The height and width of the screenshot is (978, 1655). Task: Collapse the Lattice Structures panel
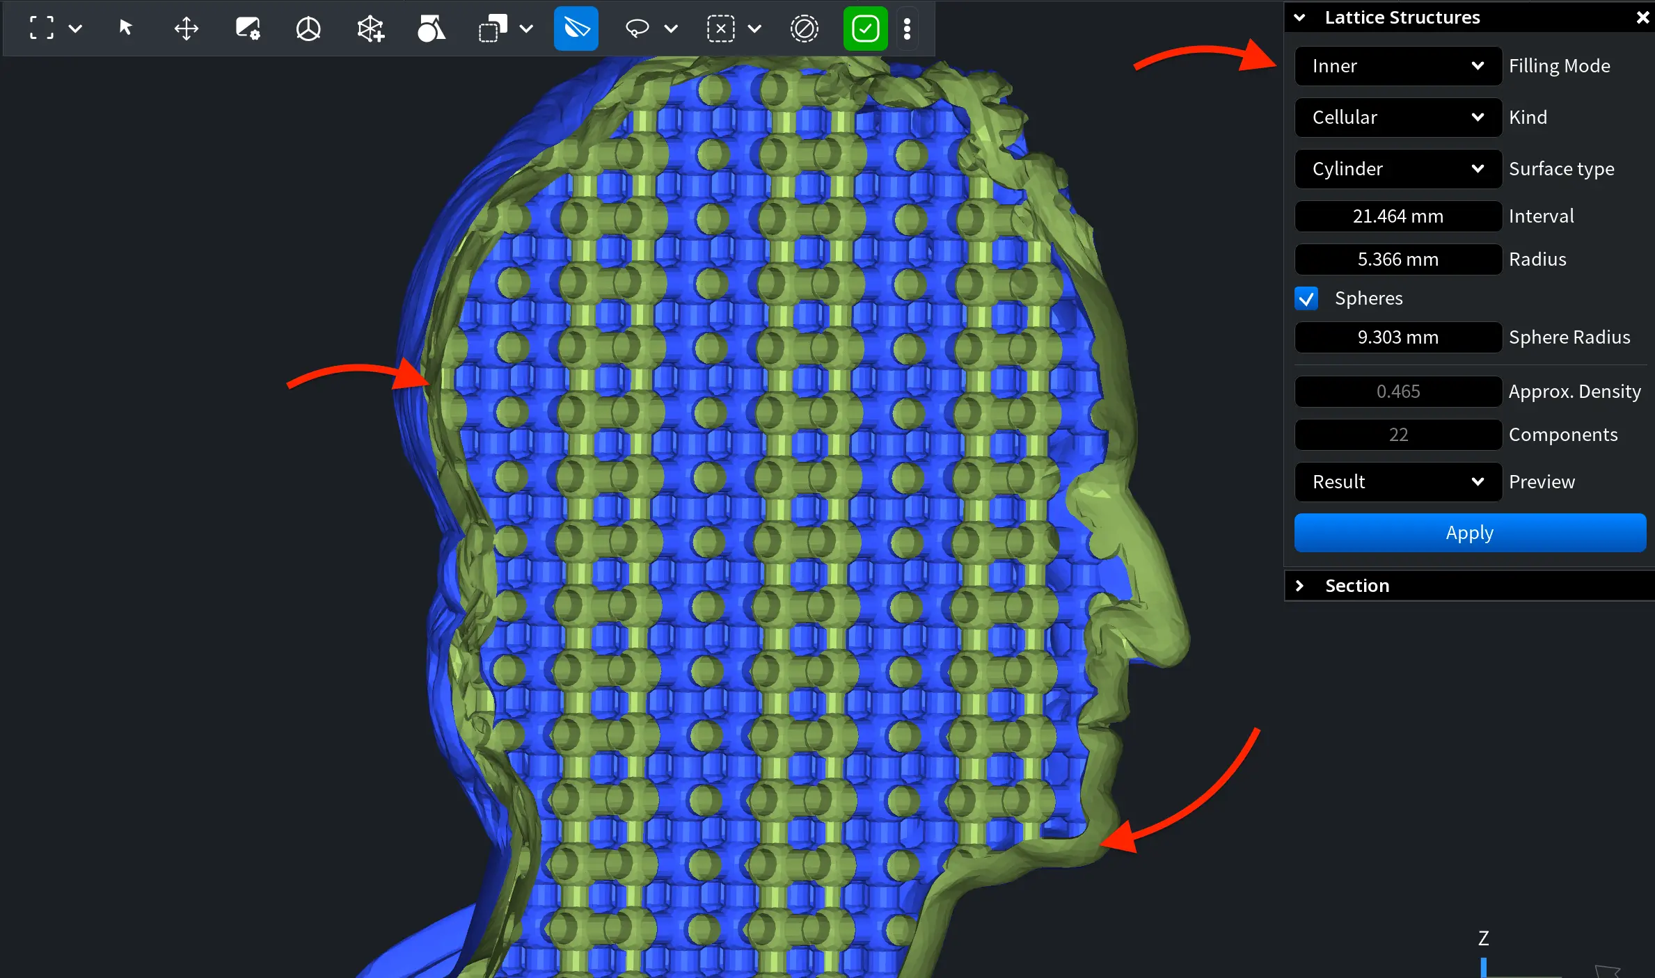pos(1301,17)
